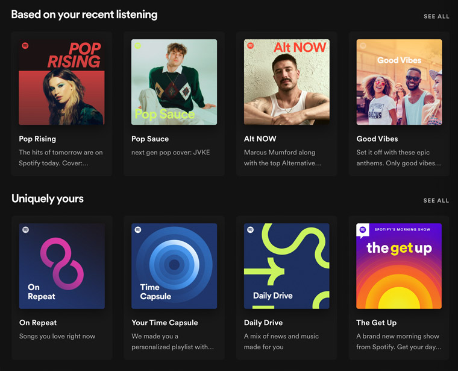The image size is (458, 371).
Task: Select the Good Vibes title text
Action: coord(377,139)
